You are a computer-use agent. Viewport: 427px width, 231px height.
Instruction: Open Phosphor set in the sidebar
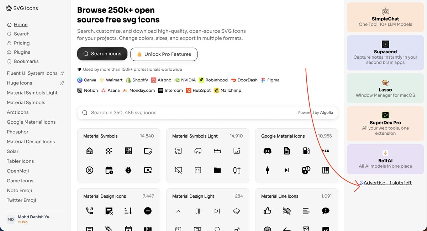point(17,132)
